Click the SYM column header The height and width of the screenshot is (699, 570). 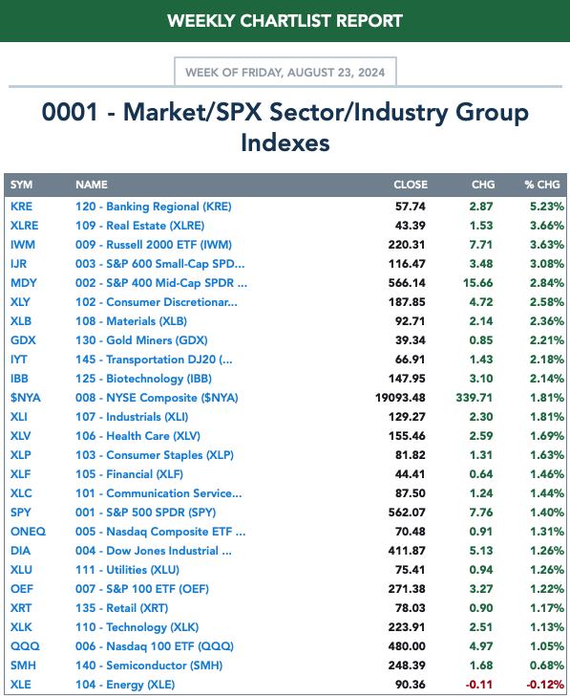click(x=21, y=185)
